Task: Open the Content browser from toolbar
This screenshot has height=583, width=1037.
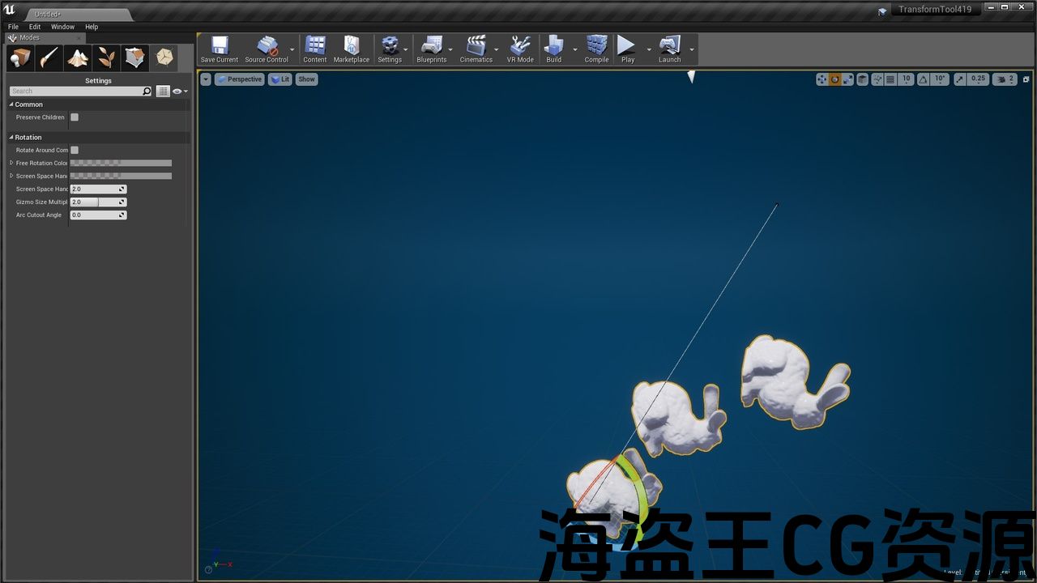Action: (315, 49)
